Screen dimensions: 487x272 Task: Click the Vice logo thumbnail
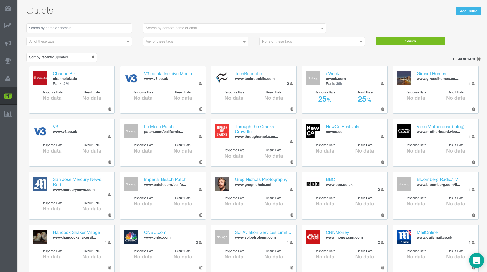tap(404, 131)
